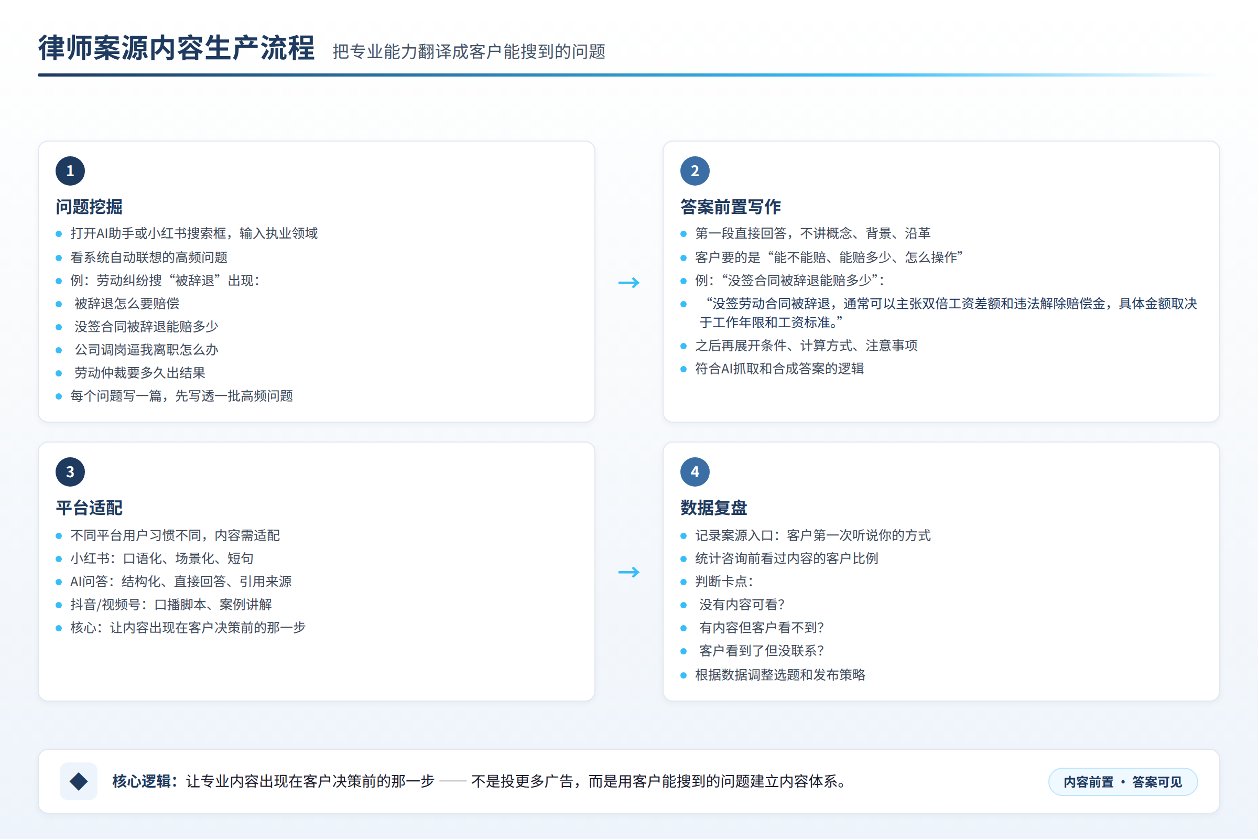The width and height of the screenshot is (1258, 839).
Task: Select line 不同平台用户习惯不同，内容需适配
Action: click(x=176, y=535)
